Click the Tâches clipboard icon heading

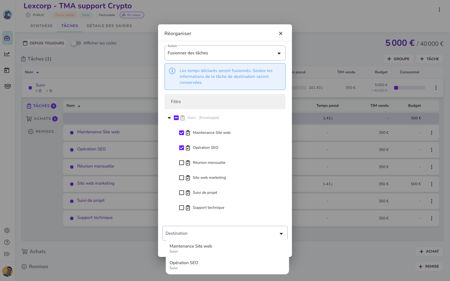coord(24,59)
